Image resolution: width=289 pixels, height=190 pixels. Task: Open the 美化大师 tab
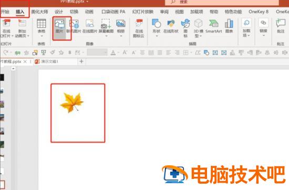(39, 12)
